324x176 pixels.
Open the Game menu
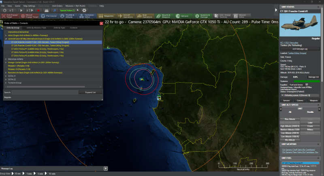click(x=17, y=6)
